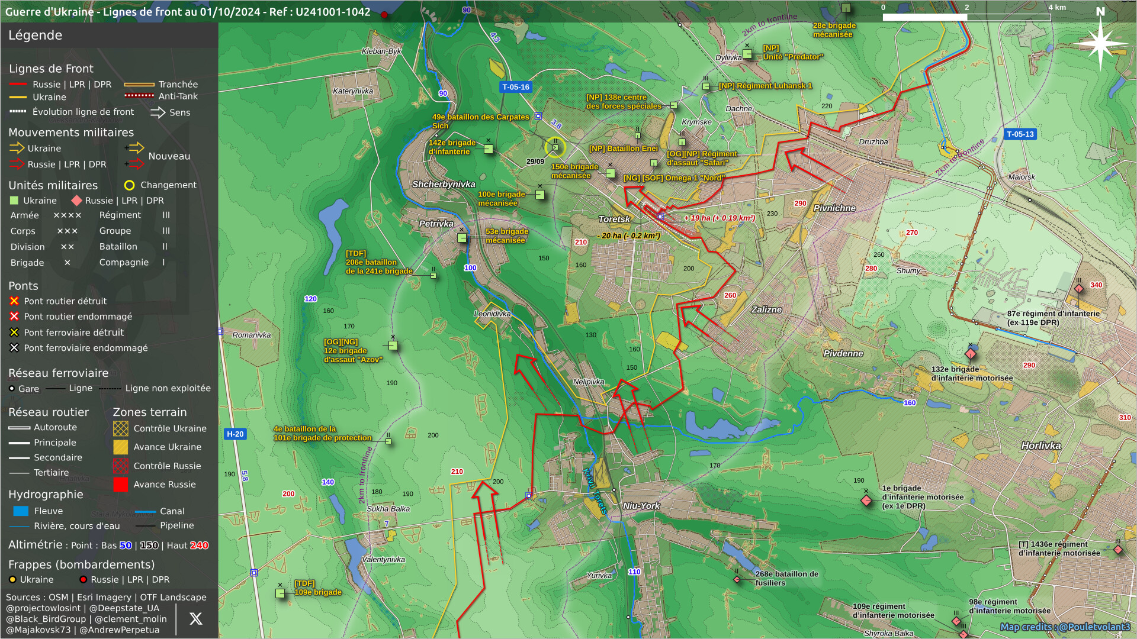The image size is (1137, 639).
Task: Click the yellow-circled unit changement marker
Action: coord(555,147)
